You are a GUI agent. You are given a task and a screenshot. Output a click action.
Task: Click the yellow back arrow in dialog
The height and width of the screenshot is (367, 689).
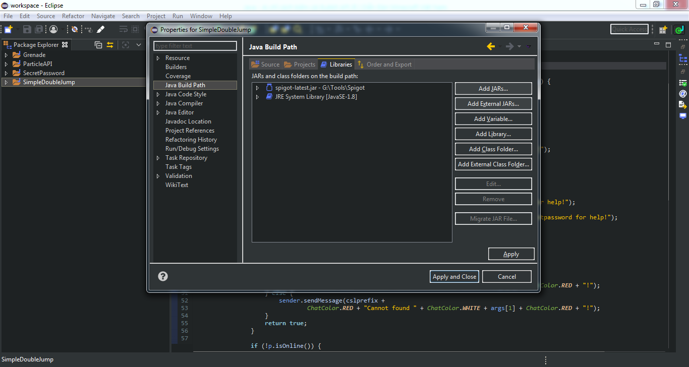[491, 46]
